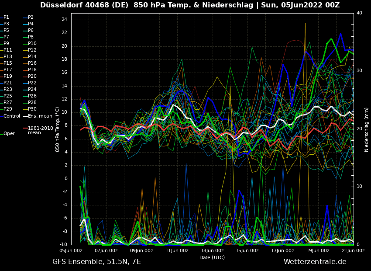Click the 21Jun 00z date tick
The height and width of the screenshot is (271, 371).
[x=353, y=251]
